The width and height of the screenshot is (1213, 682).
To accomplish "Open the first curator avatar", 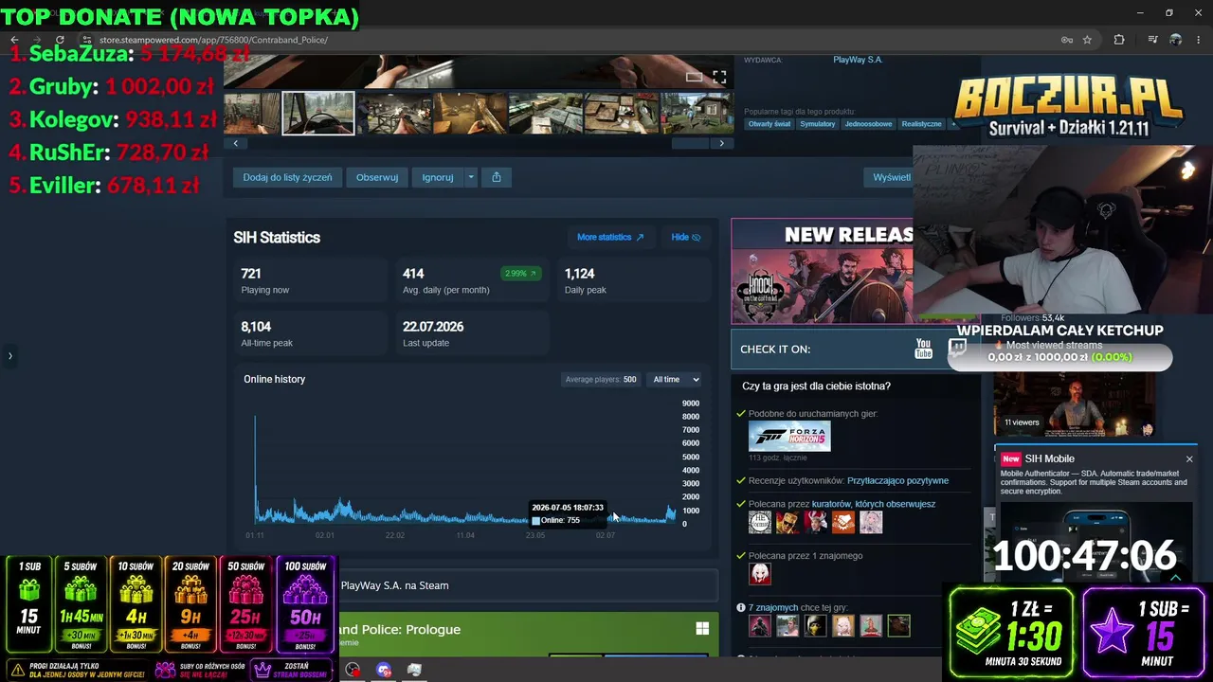I will click(760, 522).
